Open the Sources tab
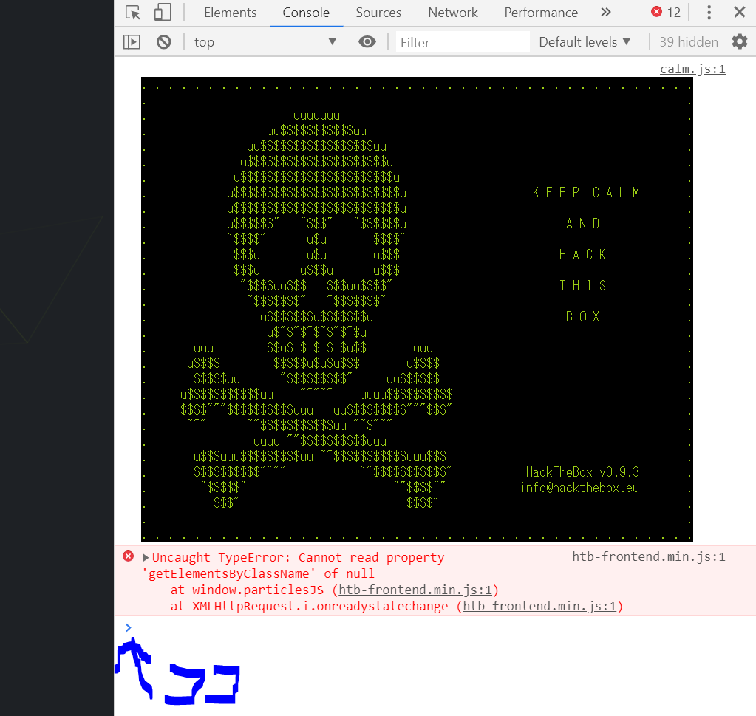The height and width of the screenshot is (716, 756). (378, 13)
